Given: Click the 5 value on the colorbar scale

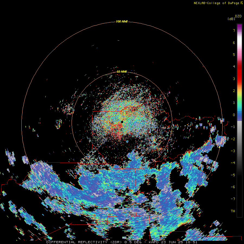Looking at the screenshot, I should click(234, 54).
